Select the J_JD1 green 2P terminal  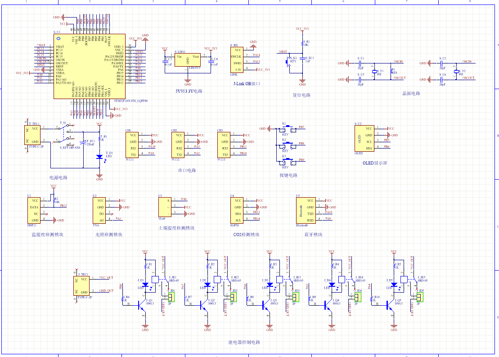171,297
